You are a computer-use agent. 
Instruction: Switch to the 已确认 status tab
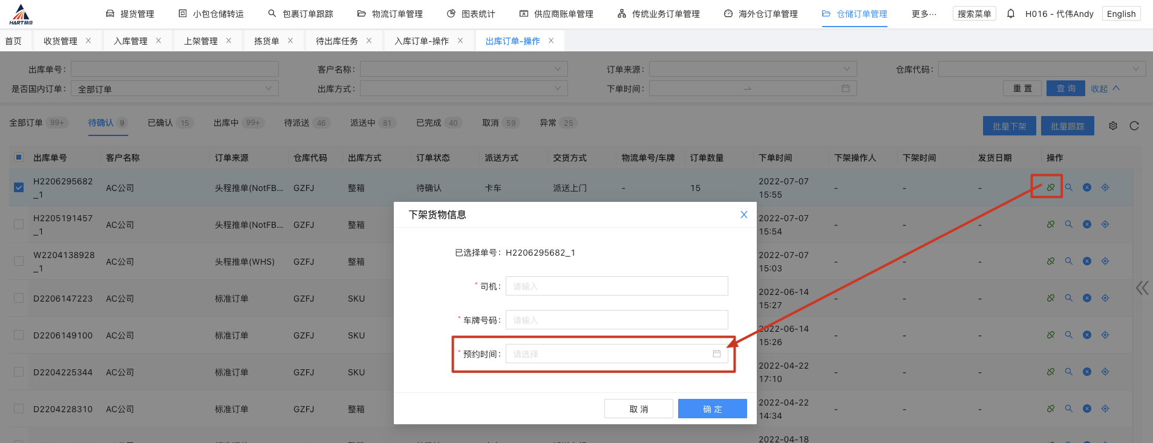pyautogui.click(x=160, y=123)
